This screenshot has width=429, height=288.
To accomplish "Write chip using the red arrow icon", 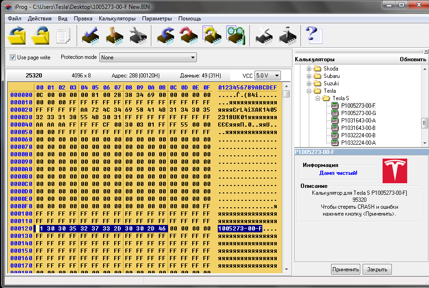I will click(189, 36).
